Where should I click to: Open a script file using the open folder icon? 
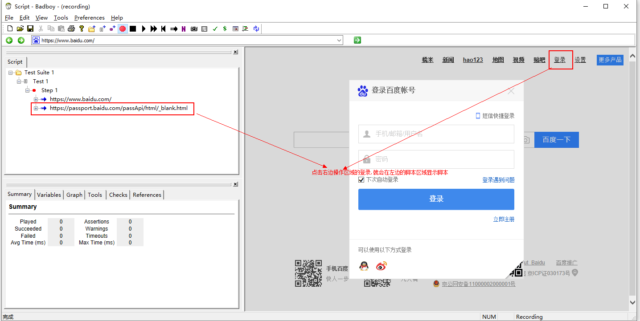click(20, 28)
